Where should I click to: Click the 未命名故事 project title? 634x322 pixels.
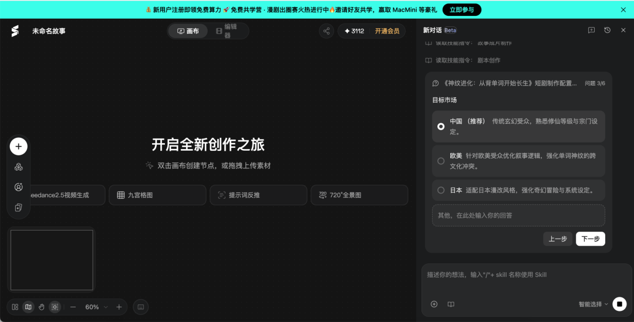click(49, 30)
